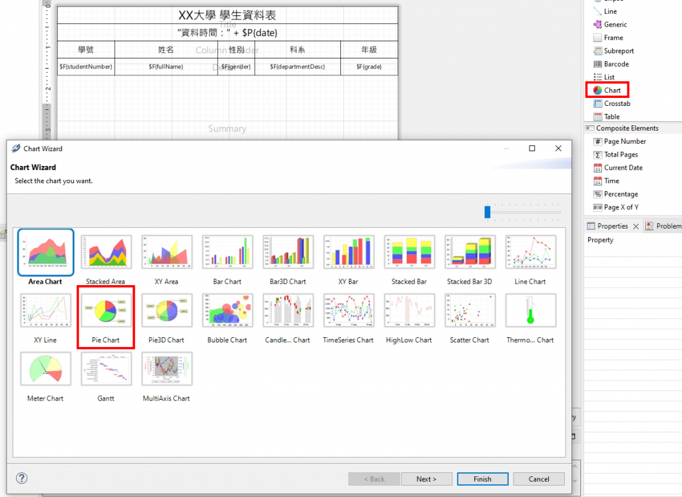Image resolution: width=682 pixels, height=497 pixels.
Task: Select the MultiAxis Chart icon
Action: pos(167,368)
